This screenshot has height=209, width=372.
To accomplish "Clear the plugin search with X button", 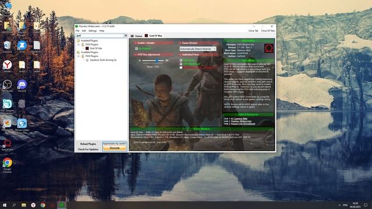I will (x=126, y=35).
